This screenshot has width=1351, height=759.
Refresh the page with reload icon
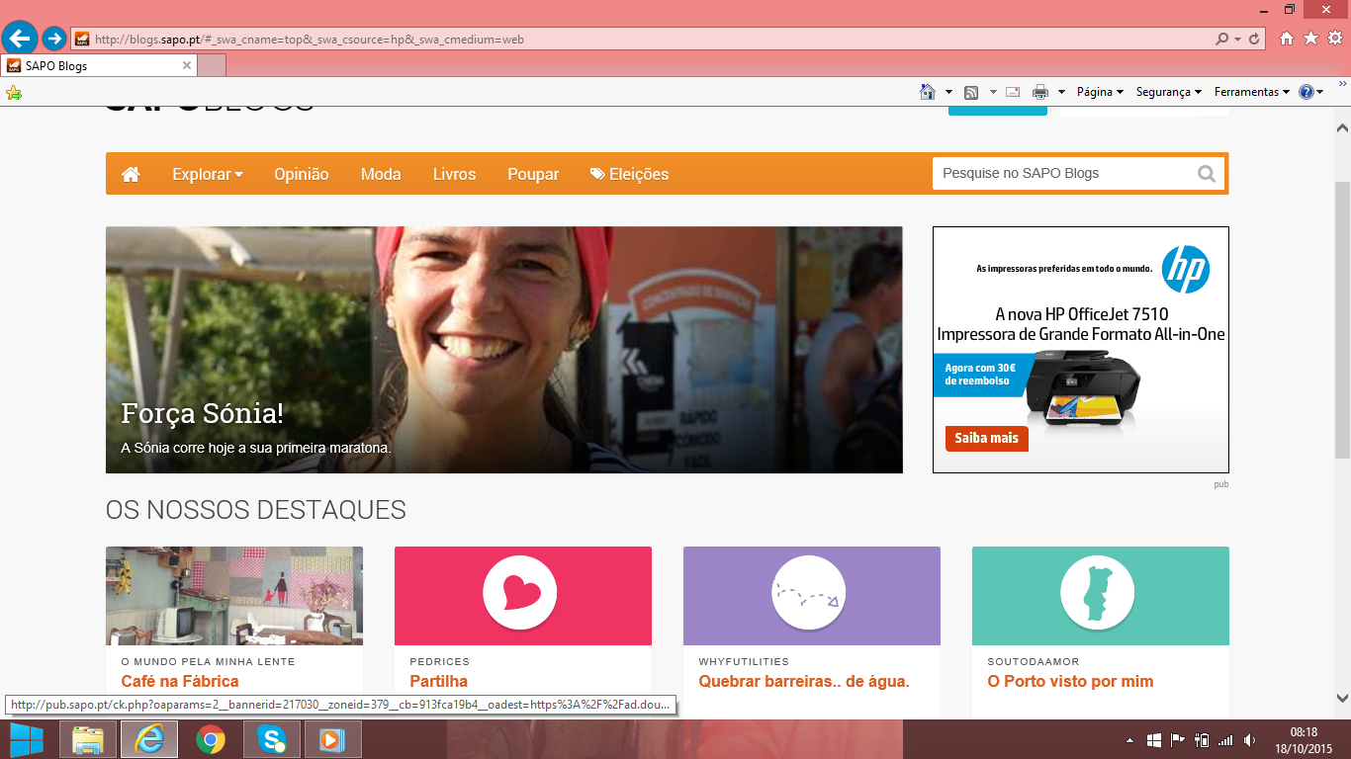[1255, 40]
